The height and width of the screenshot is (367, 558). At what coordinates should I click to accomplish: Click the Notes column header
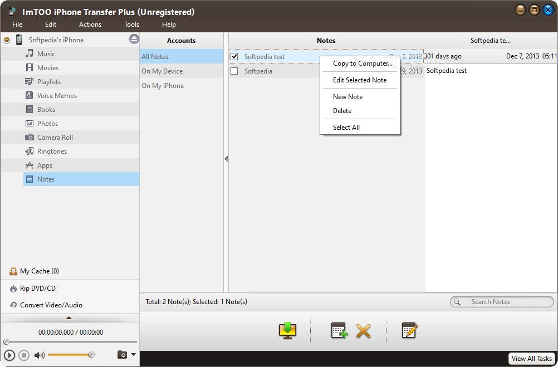pyautogui.click(x=326, y=41)
